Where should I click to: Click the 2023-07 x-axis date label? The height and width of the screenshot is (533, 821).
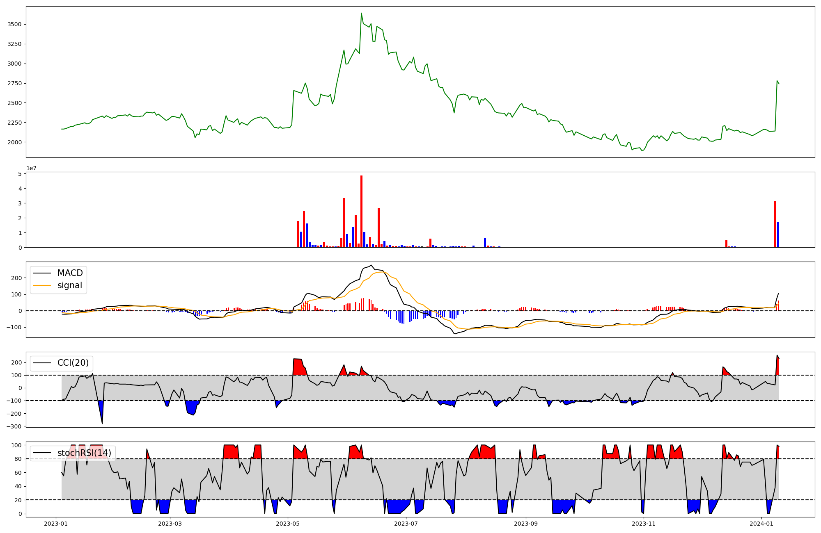(x=406, y=524)
